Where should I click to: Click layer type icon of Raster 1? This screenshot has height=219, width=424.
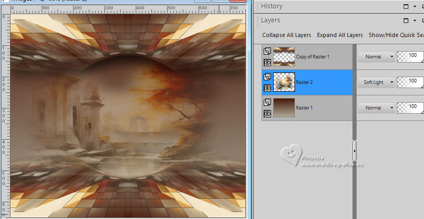(x=267, y=102)
